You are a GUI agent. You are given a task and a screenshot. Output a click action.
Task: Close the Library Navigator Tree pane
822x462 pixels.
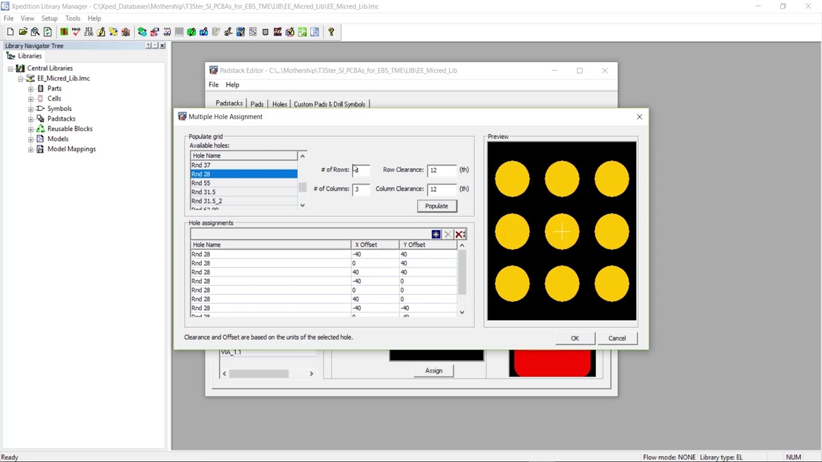point(162,46)
